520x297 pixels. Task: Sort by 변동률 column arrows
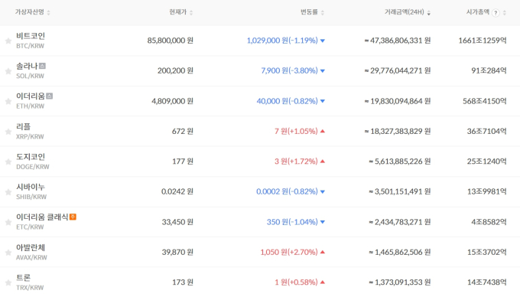323,12
